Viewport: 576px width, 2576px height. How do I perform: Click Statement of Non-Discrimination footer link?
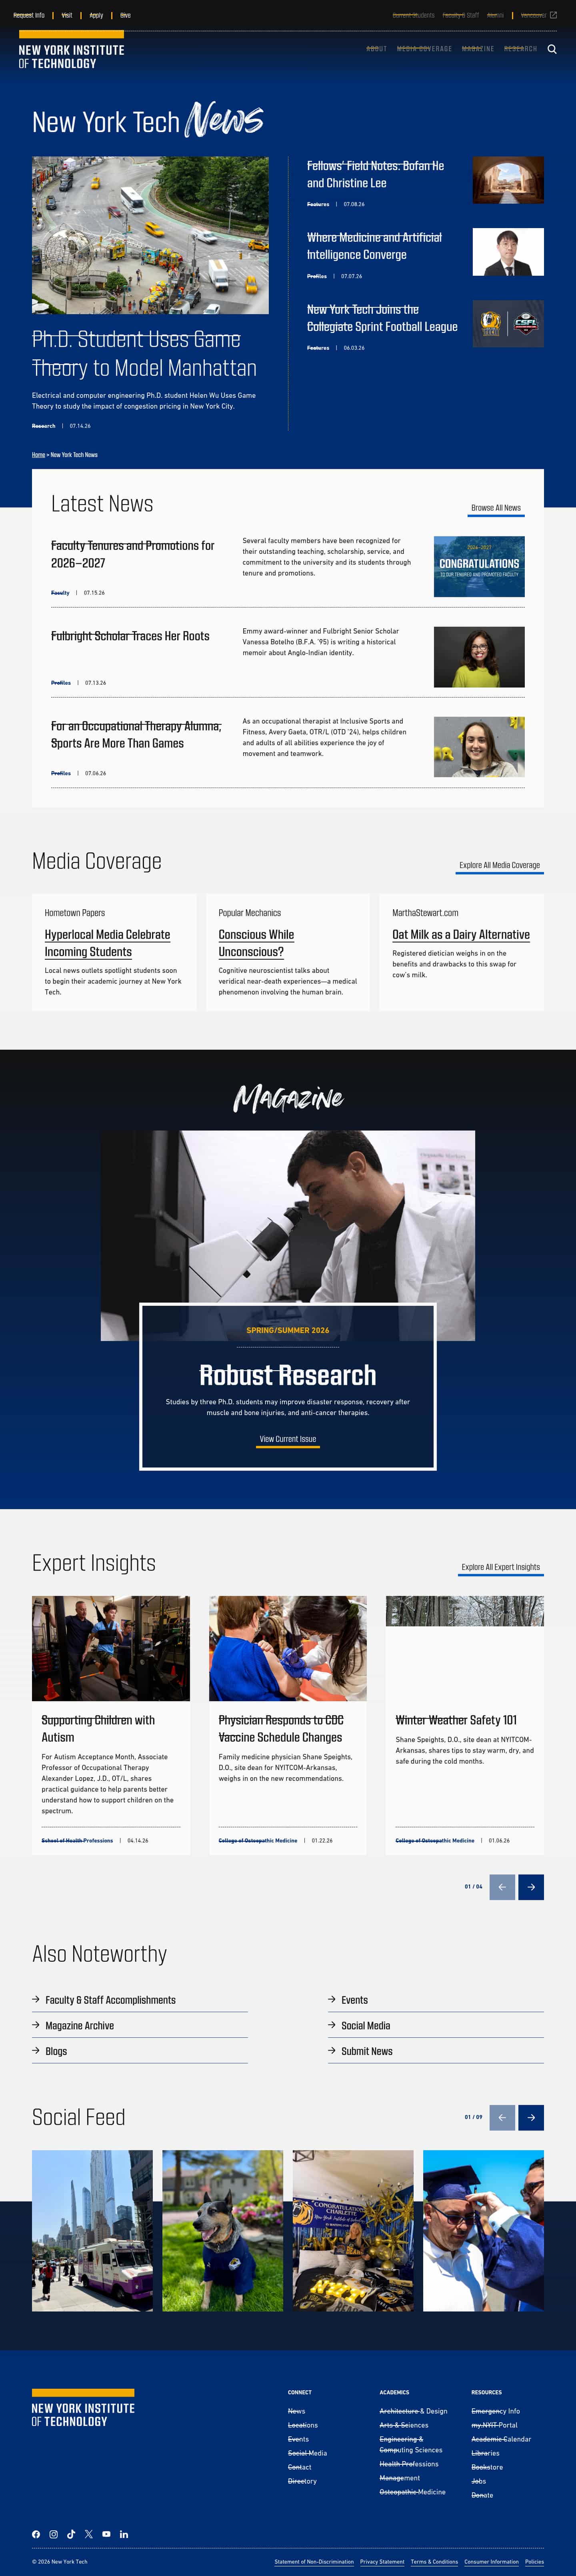pos(314,2562)
